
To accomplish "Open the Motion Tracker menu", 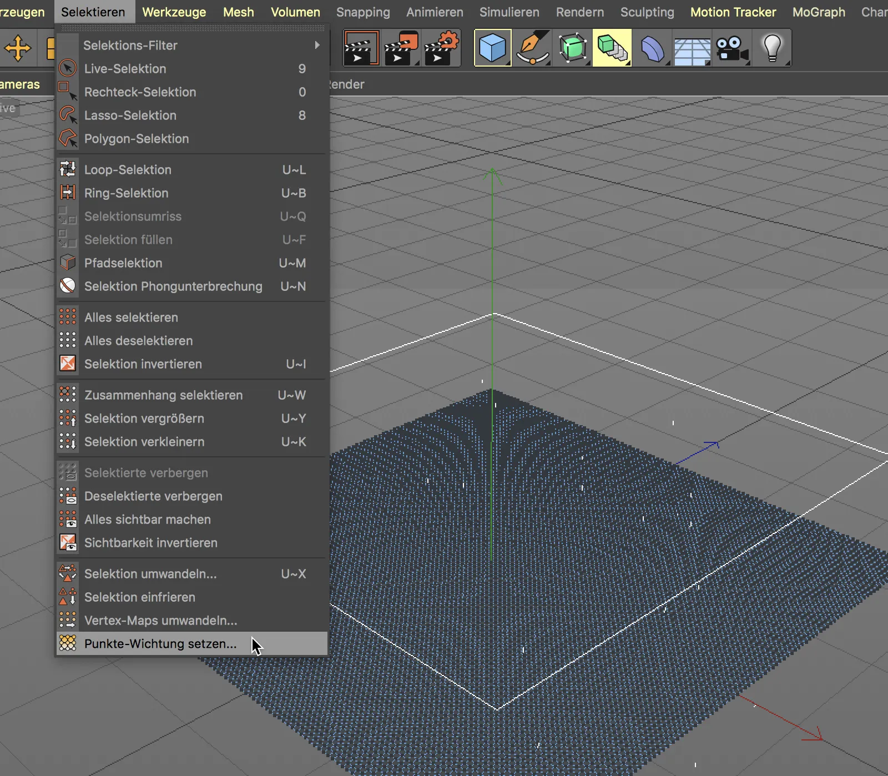I will point(733,12).
